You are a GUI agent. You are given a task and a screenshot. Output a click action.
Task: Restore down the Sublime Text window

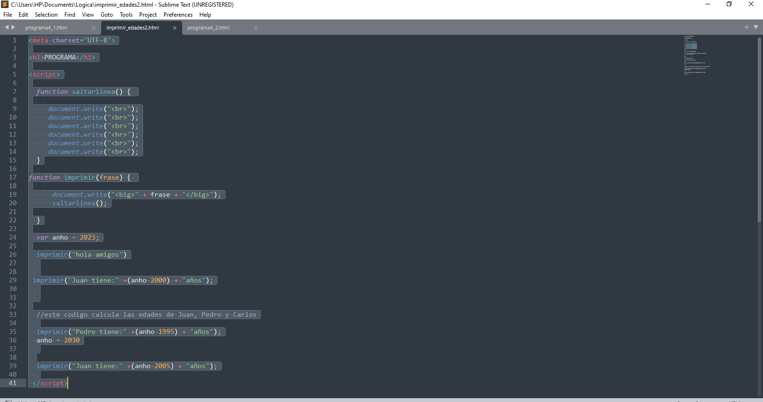(x=729, y=4)
